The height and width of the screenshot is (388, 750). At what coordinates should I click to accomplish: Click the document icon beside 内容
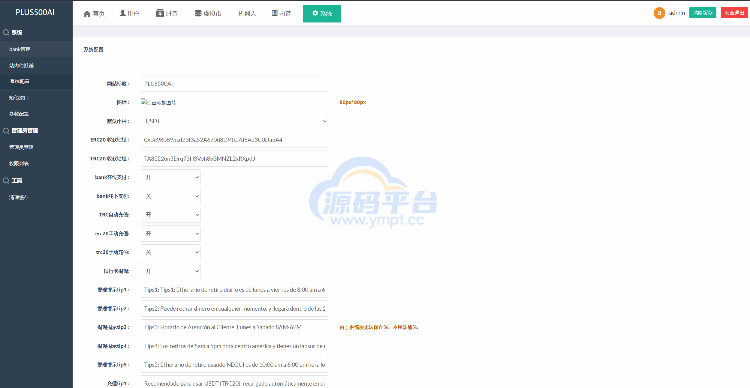pos(275,13)
